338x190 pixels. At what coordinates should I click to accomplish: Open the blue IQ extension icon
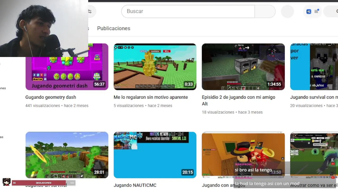point(309,11)
